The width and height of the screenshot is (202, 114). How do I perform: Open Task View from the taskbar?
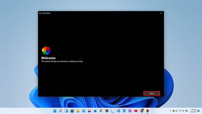pos(66,111)
